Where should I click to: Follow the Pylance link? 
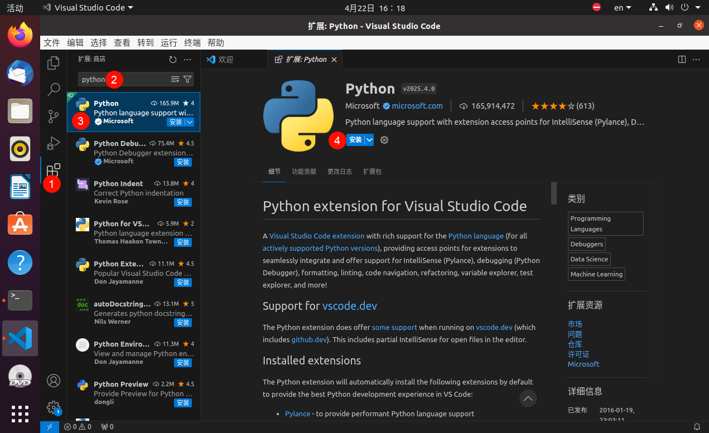pyautogui.click(x=298, y=413)
